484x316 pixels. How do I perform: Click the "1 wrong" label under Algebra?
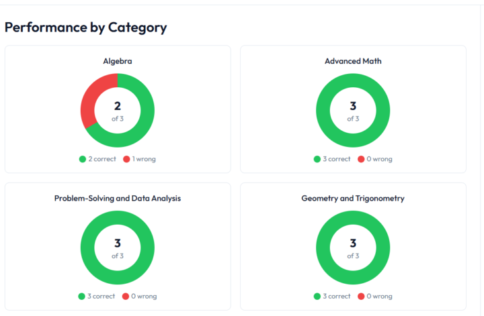click(x=143, y=159)
